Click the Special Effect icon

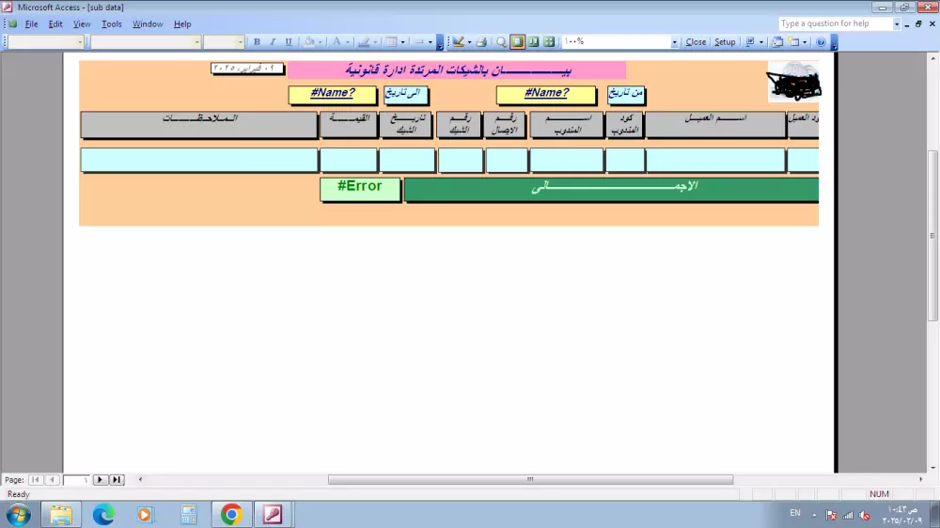coord(419,42)
